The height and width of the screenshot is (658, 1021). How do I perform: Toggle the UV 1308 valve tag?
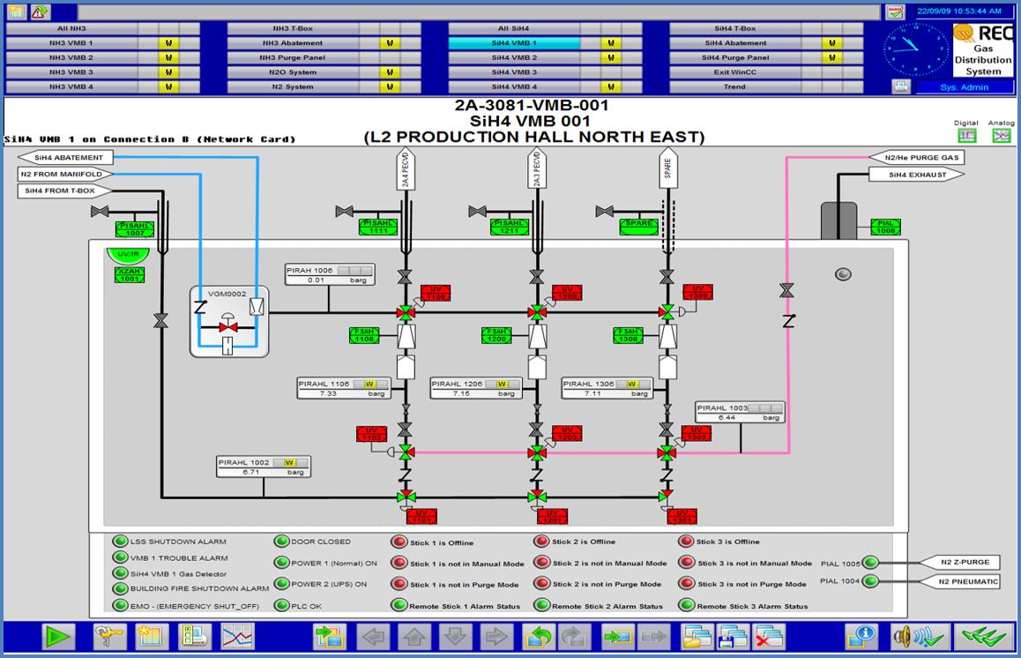(x=697, y=292)
